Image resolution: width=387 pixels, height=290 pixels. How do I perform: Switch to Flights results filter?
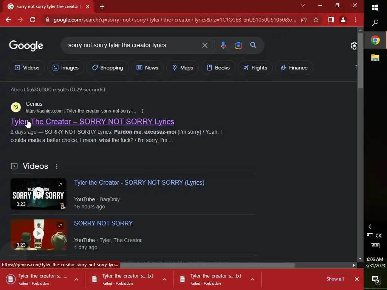tap(255, 68)
